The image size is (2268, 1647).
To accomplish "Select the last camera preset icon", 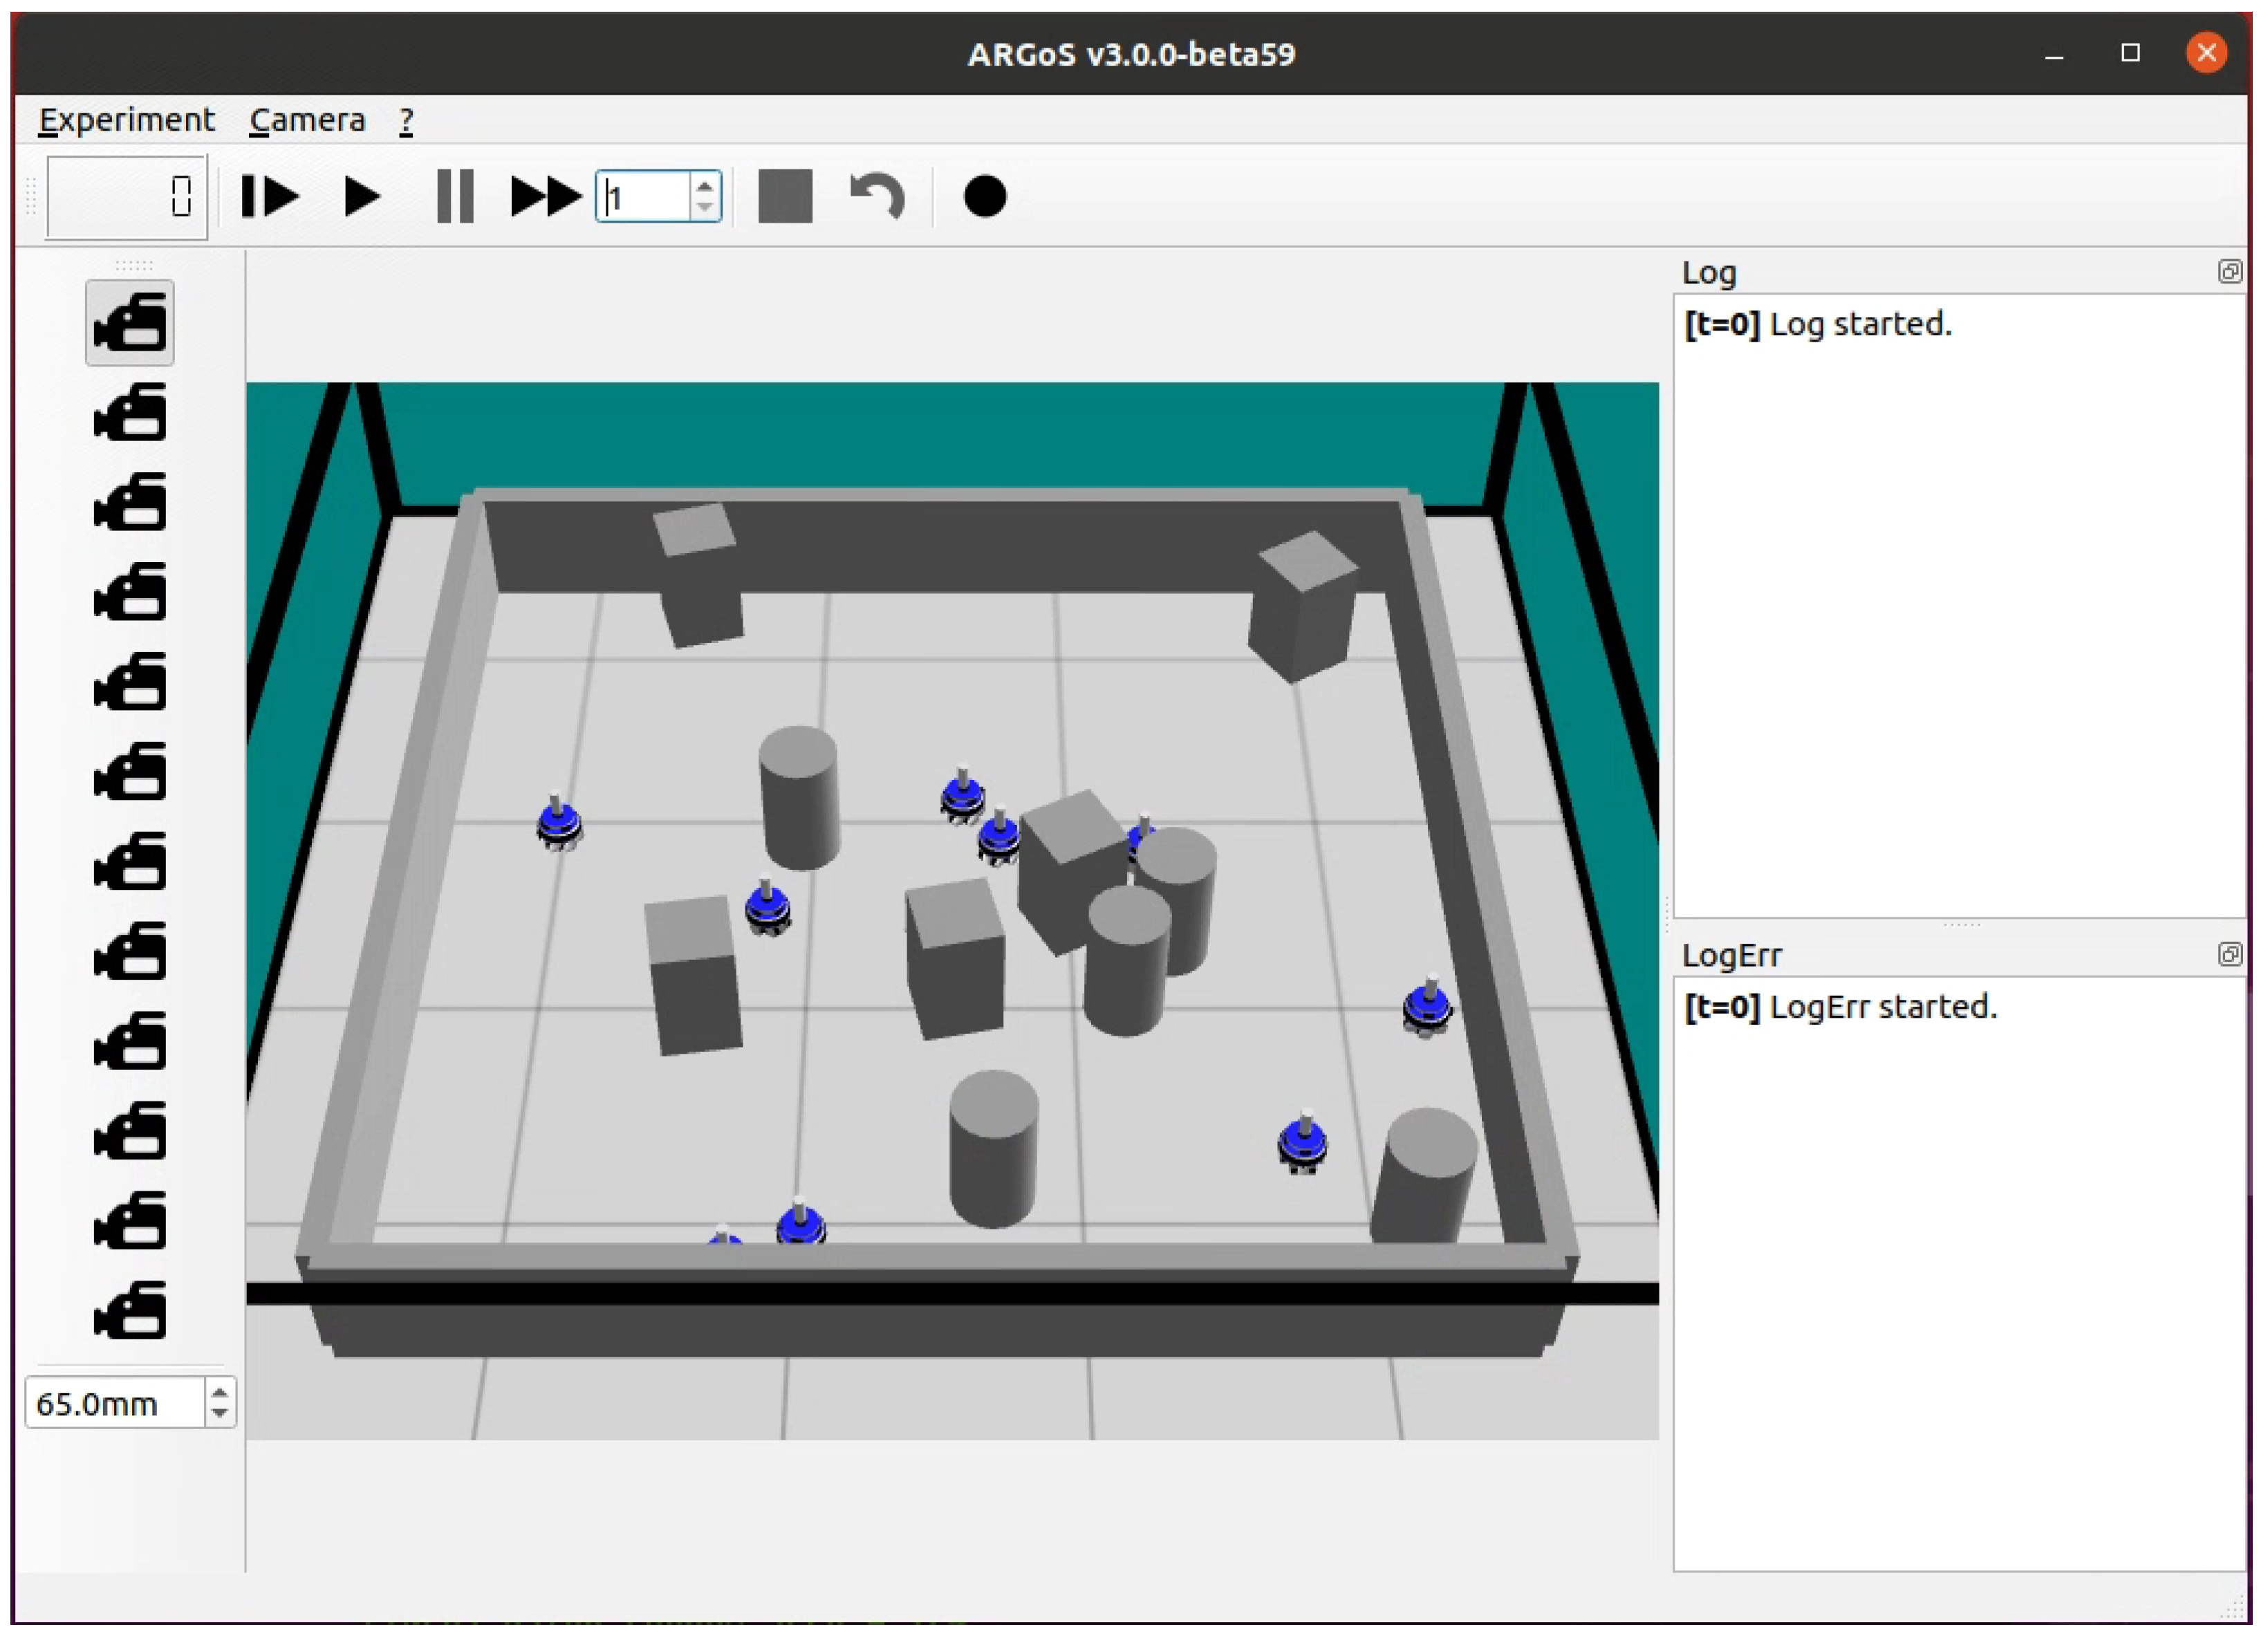I will [130, 1311].
